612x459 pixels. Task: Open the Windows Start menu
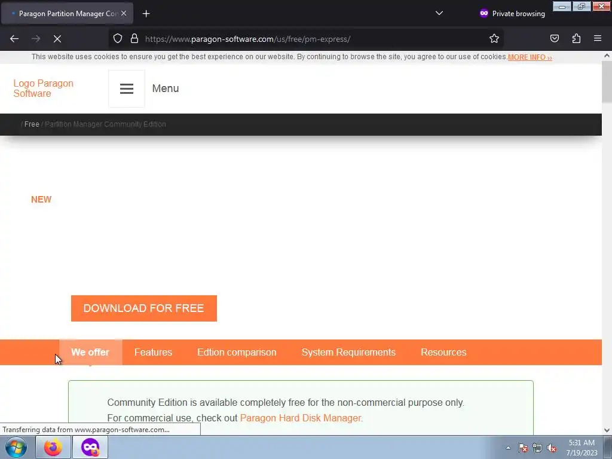16,447
